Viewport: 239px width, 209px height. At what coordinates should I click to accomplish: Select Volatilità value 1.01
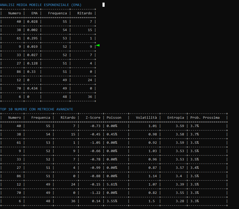[152, 126]
